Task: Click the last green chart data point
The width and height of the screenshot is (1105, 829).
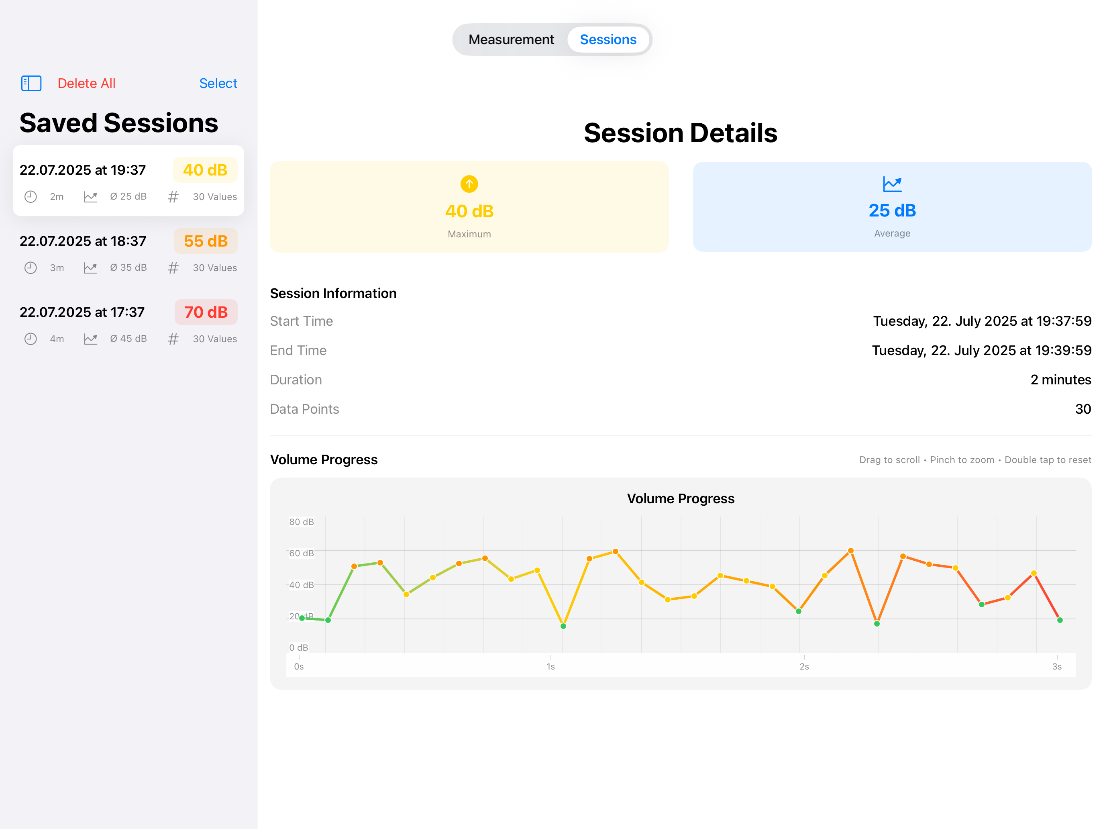Action: pyautogui.click(x=1060, y=620)
